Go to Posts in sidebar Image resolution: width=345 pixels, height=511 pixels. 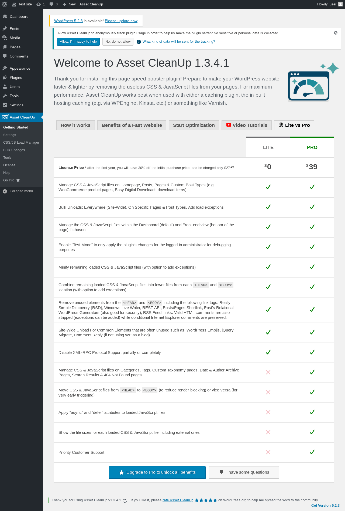22,29
